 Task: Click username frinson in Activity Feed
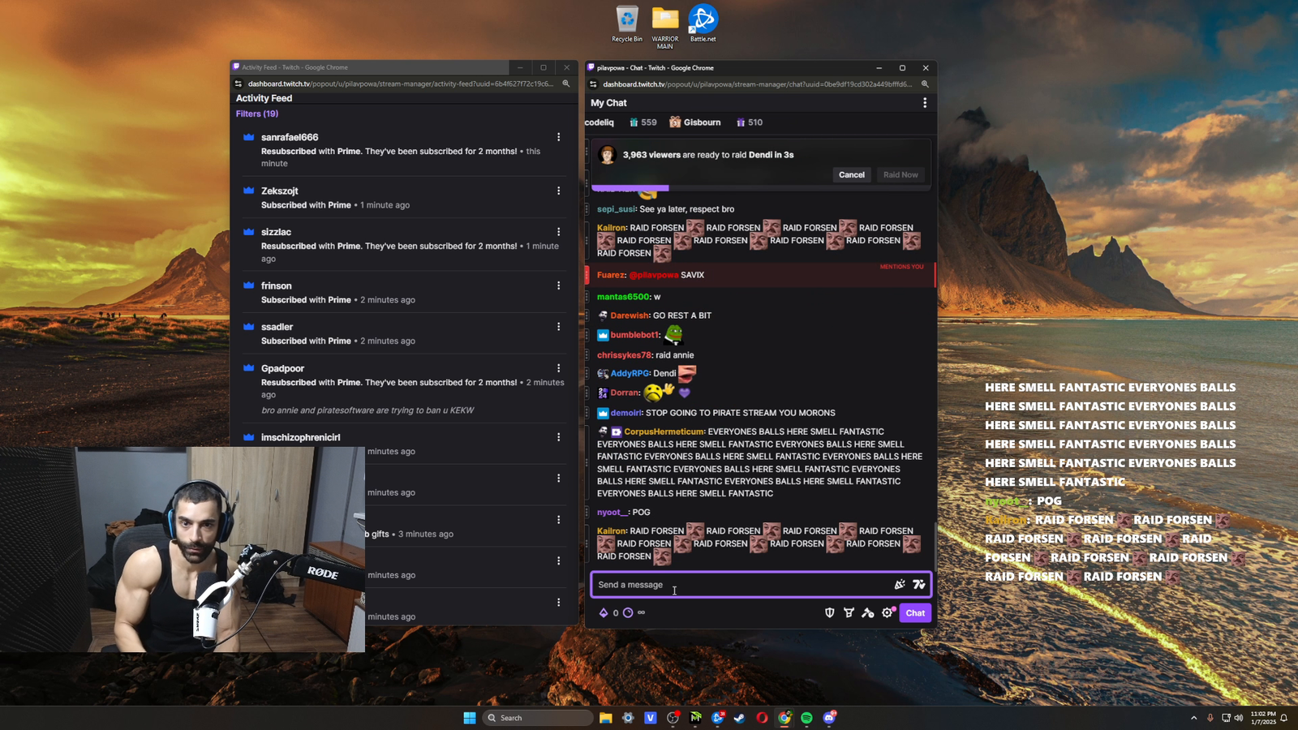(x=277, y=286)
